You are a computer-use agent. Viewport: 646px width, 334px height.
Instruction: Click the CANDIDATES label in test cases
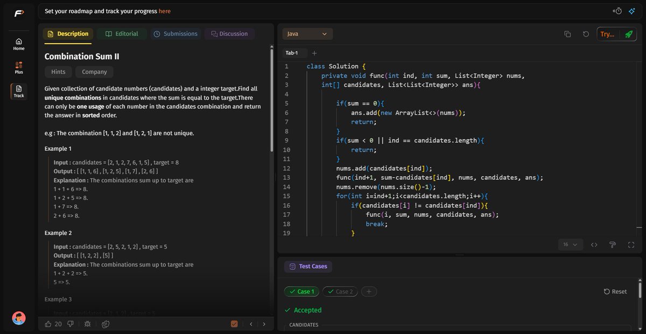[x=304, y=325]
